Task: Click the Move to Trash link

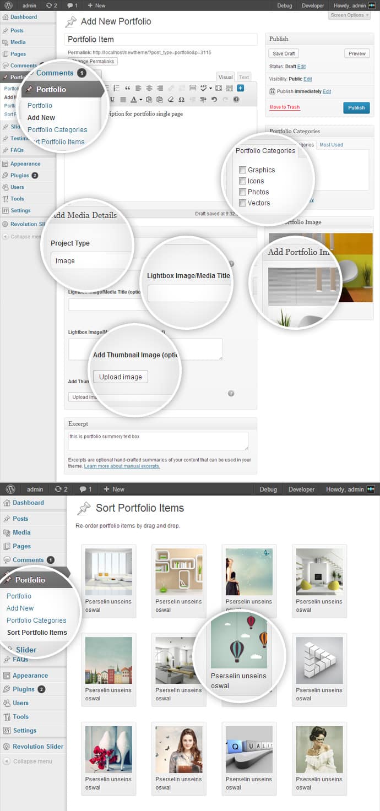Action: click(285, 107)
